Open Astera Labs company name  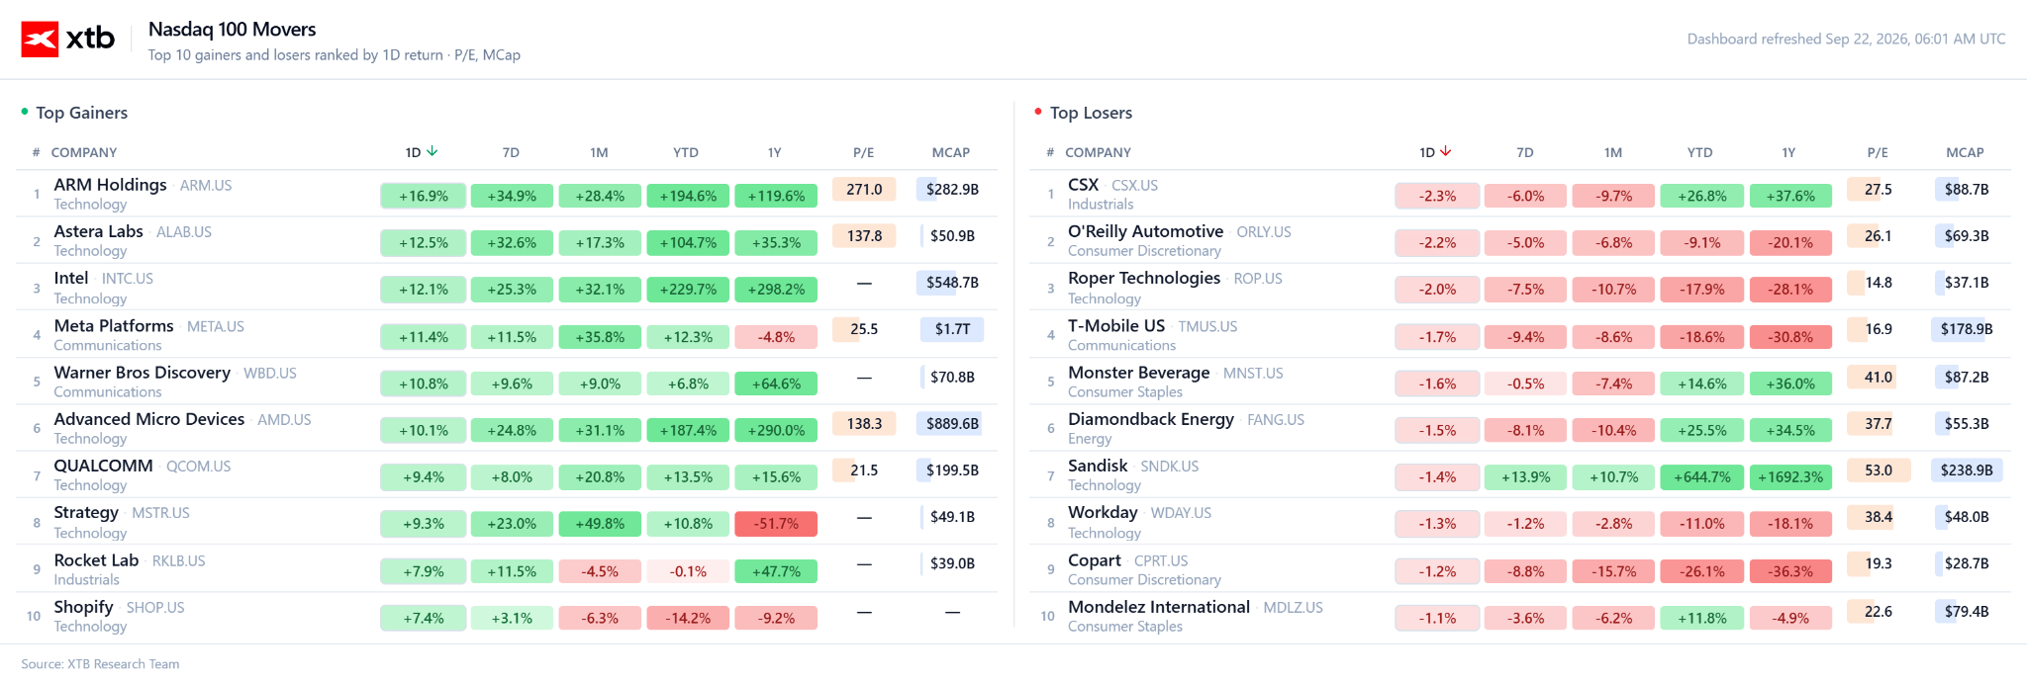click(x=98, y=231)
